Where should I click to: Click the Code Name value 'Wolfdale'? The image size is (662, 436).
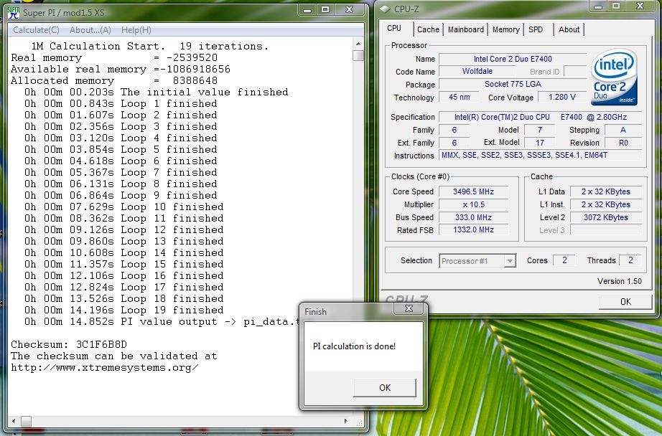tap(477, 71)
